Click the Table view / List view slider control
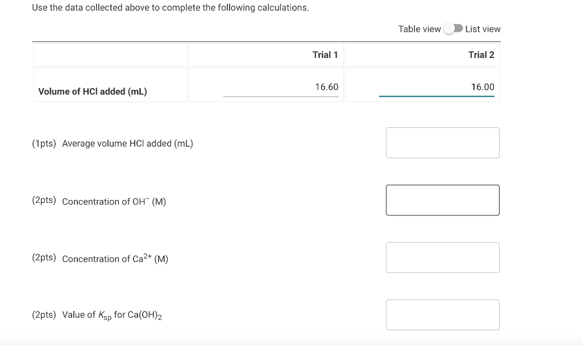Screen dimensions: 582x345 pos(454,28)
